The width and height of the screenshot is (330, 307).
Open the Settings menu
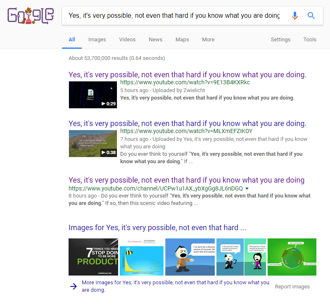(x=280, y=40)
